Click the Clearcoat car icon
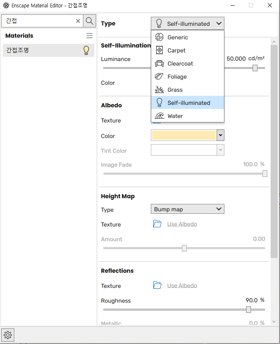Image resolution: width=280 pixels, height=344 pixels. coord(159,63)
